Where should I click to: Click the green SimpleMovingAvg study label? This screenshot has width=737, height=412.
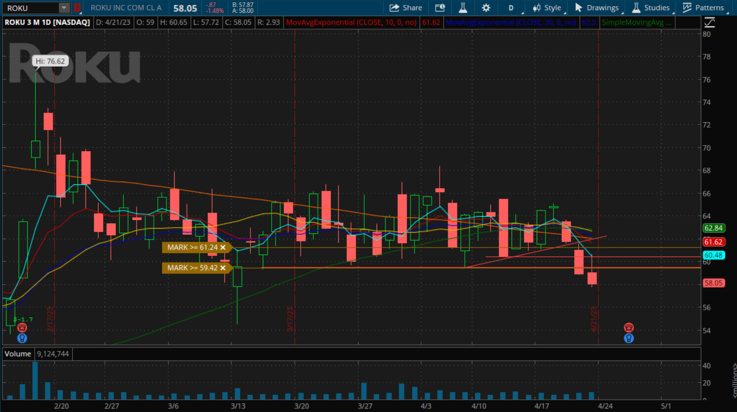pyautogui.click(x=636, y=22)
